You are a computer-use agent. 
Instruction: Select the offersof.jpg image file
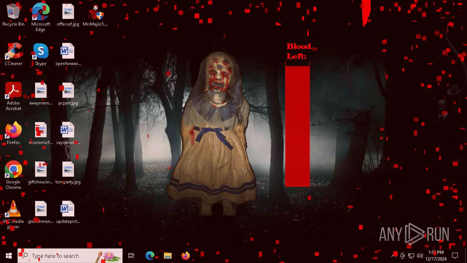(x=68, y=15)
